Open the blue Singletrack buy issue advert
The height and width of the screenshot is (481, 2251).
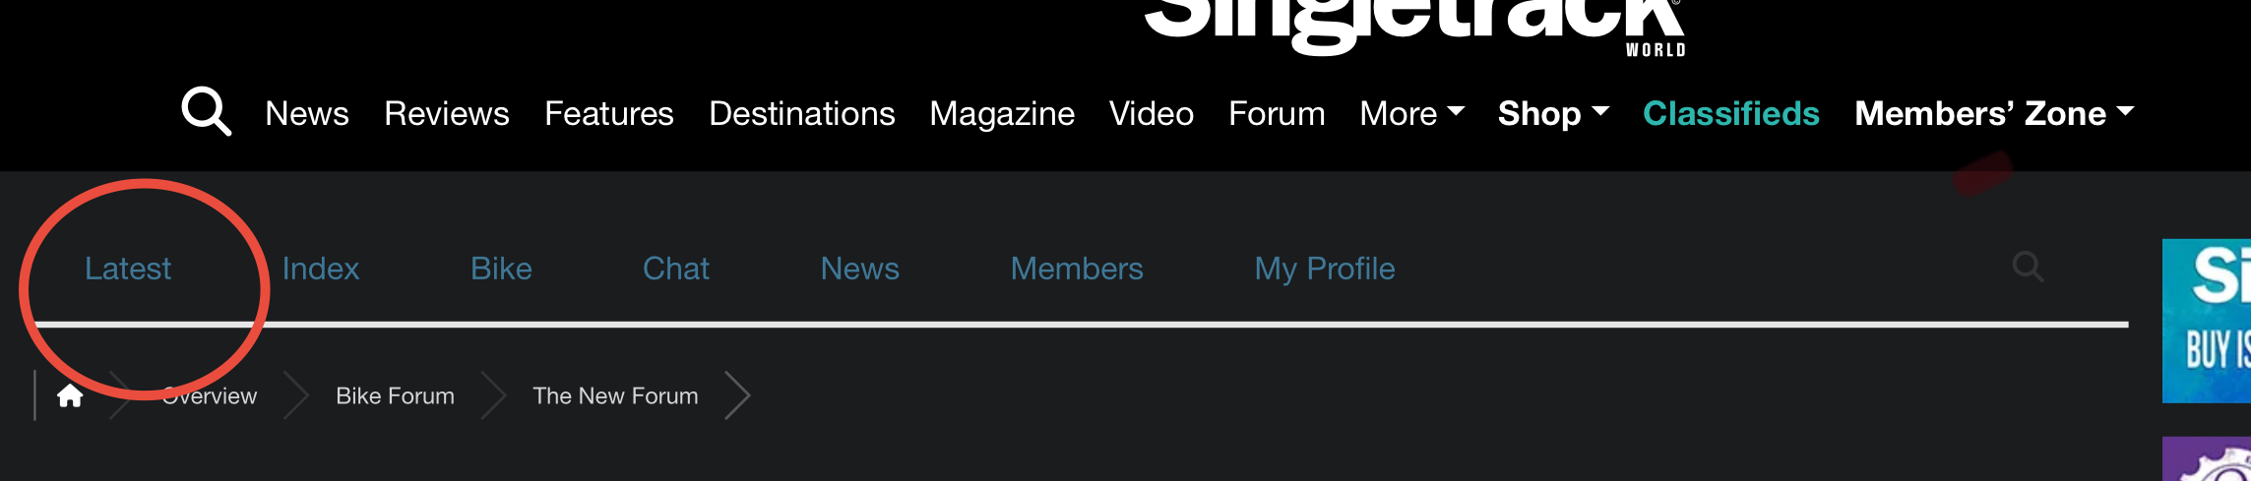point(2207,321)
